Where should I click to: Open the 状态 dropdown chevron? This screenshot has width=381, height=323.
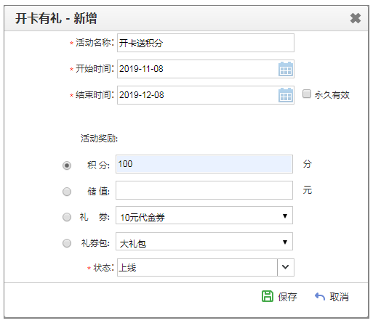286,267
